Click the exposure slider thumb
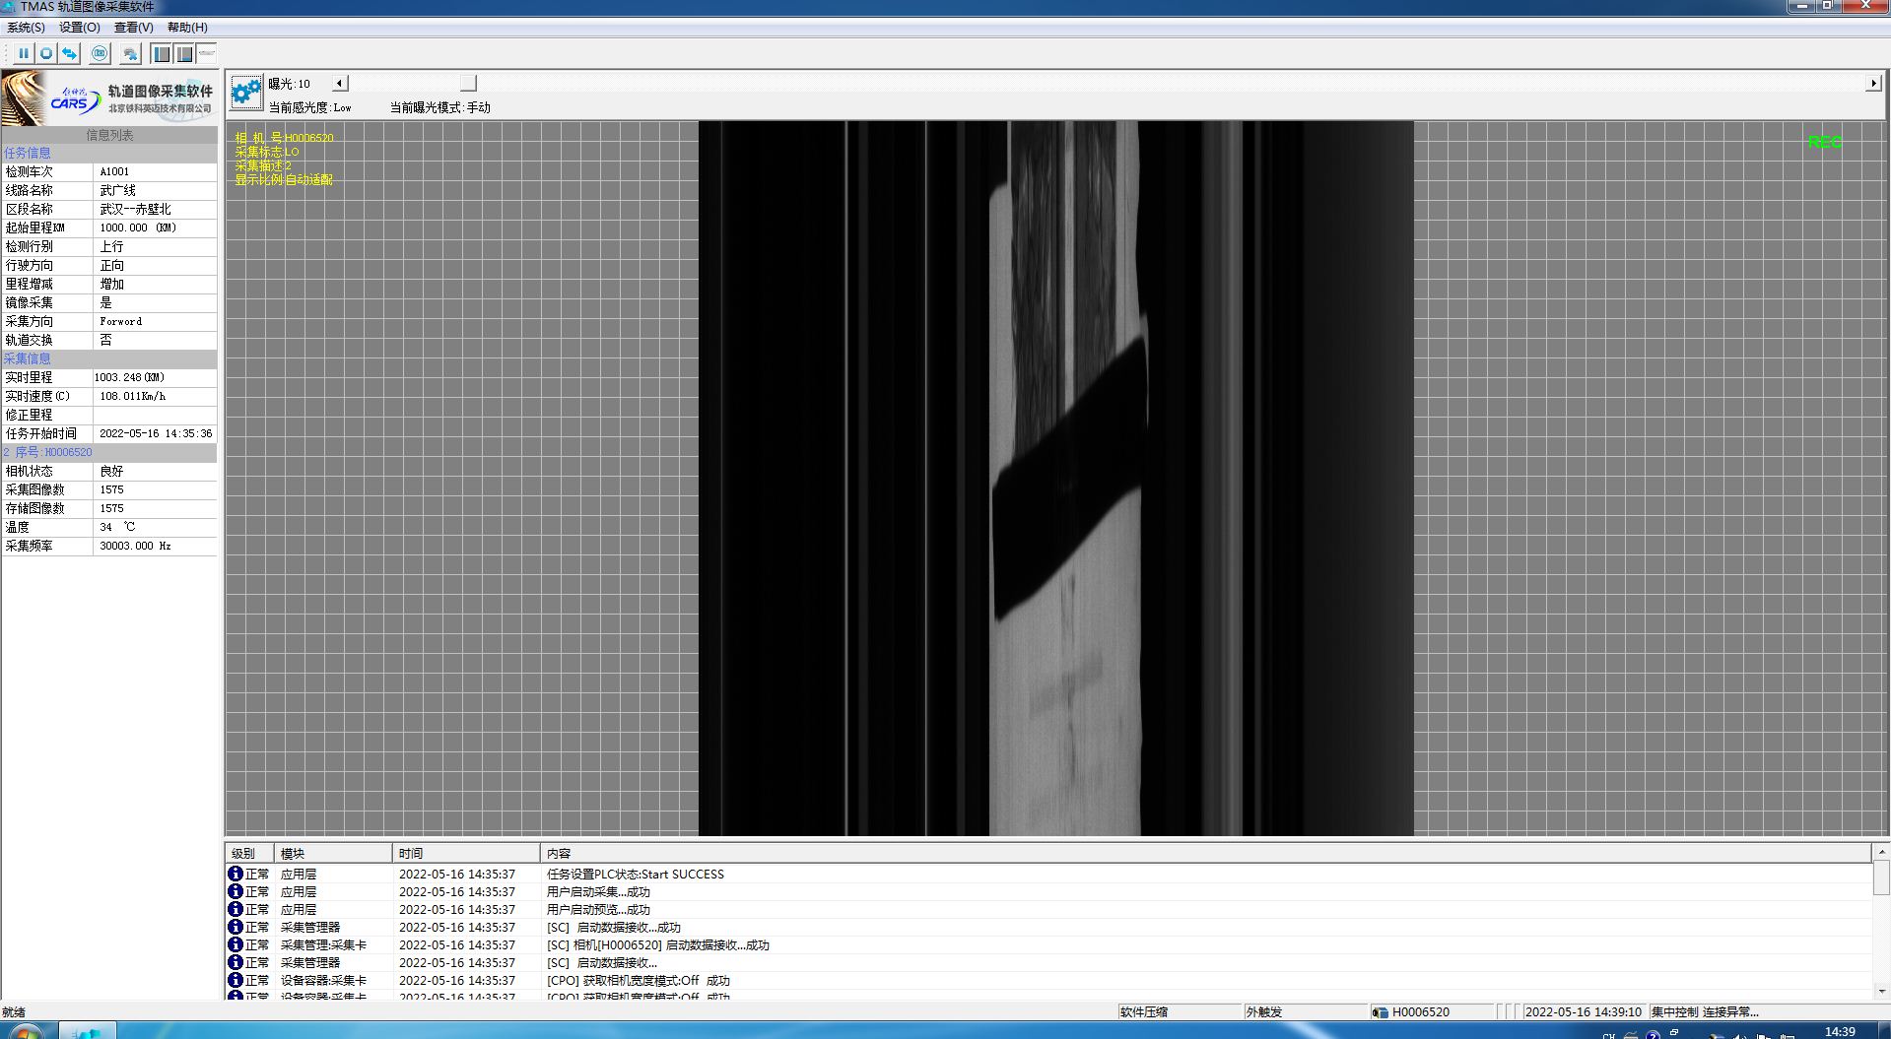1891x1039 pixels. pyautogui.click(x=468, y=84)
